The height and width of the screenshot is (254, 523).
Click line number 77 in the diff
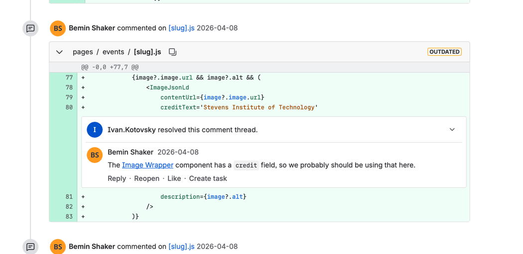tap(69, 78)
